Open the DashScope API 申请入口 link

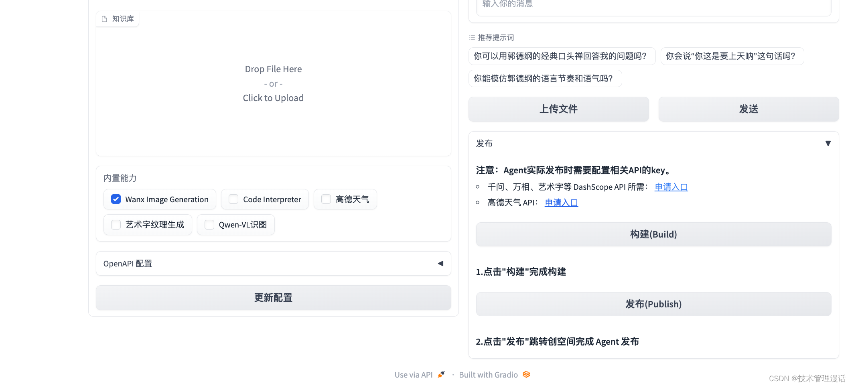click(x=671, y=187)
